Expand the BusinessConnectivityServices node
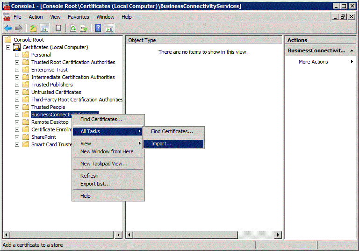The width and height of the screenshot is (359, 251). coord(17,115)
